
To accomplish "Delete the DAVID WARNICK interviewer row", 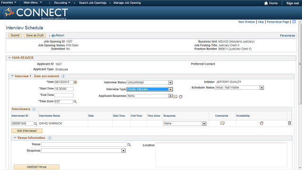I will pyautogui.click(x=289, y=123).
